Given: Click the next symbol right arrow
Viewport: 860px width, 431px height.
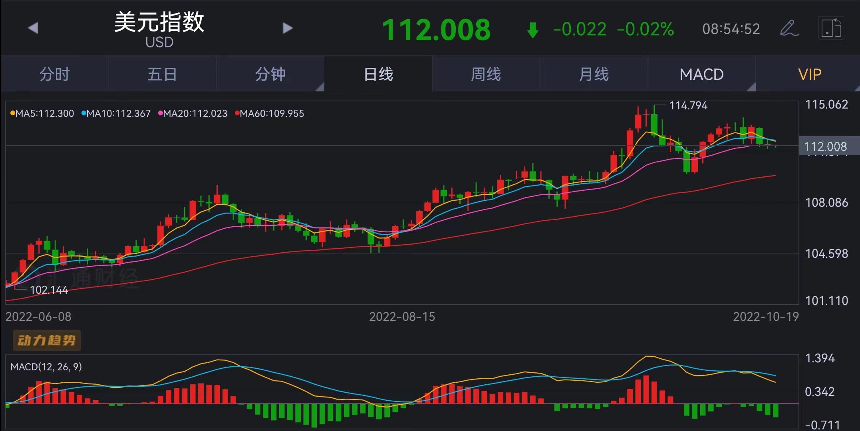Looking at the screenshot, I should pyautogui.click(x=288, y=28).
